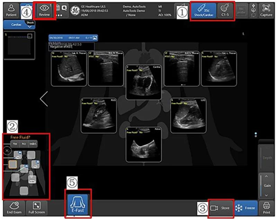This screenshot has width=277, height=219.
Task: Click the End Exam button
Action: 14,208
